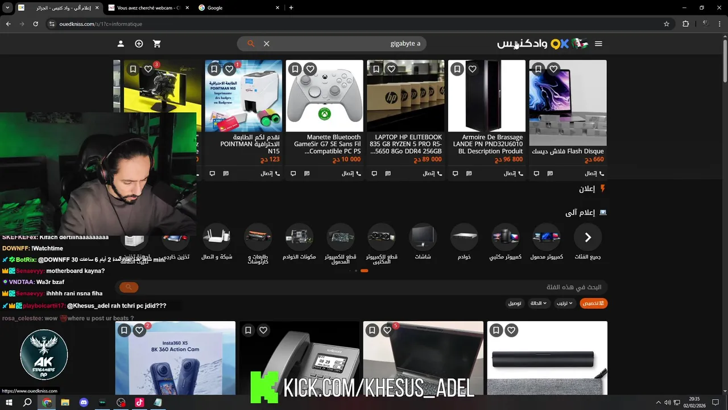The image size is (728, 410).
Task: Favorite the Armoire De Brassage listing
Action: coord(472,69)
